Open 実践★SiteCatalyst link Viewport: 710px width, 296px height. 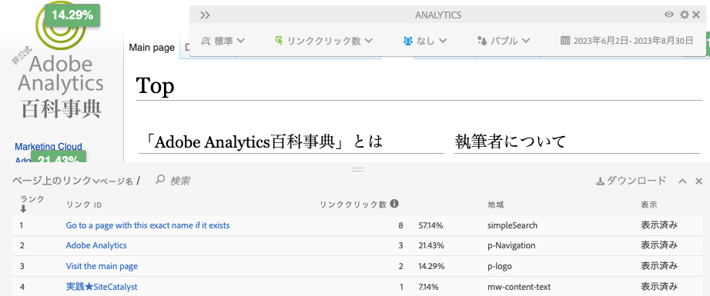102,287
